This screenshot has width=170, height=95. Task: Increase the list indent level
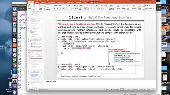coord(97,6)
